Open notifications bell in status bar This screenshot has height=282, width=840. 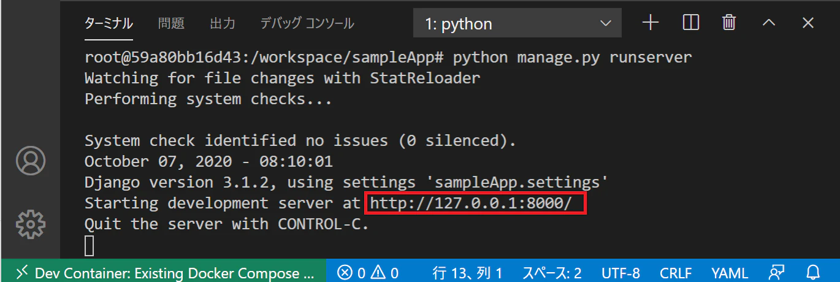tap(813, 272)
